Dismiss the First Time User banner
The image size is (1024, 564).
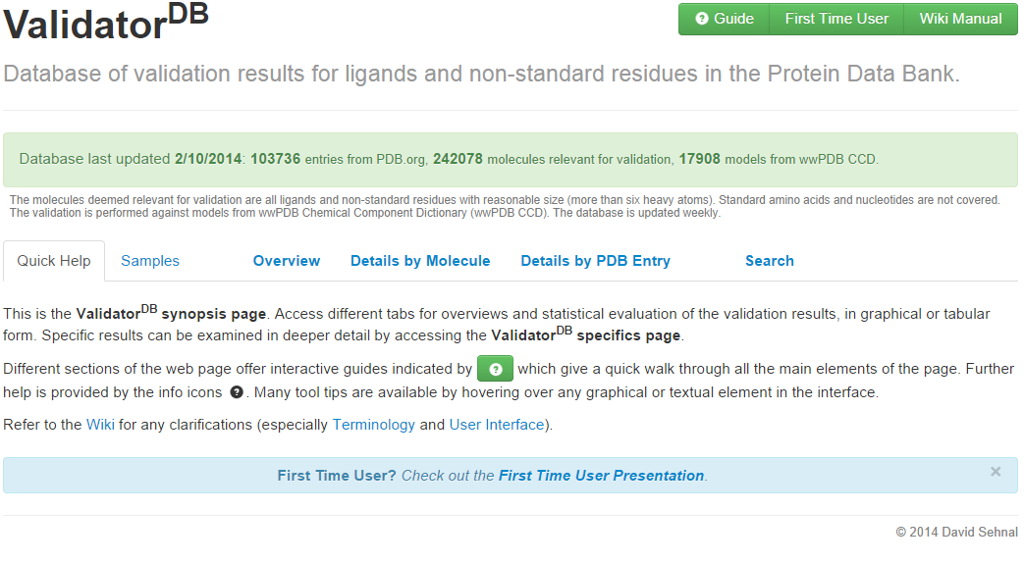[x=996, y=471]
